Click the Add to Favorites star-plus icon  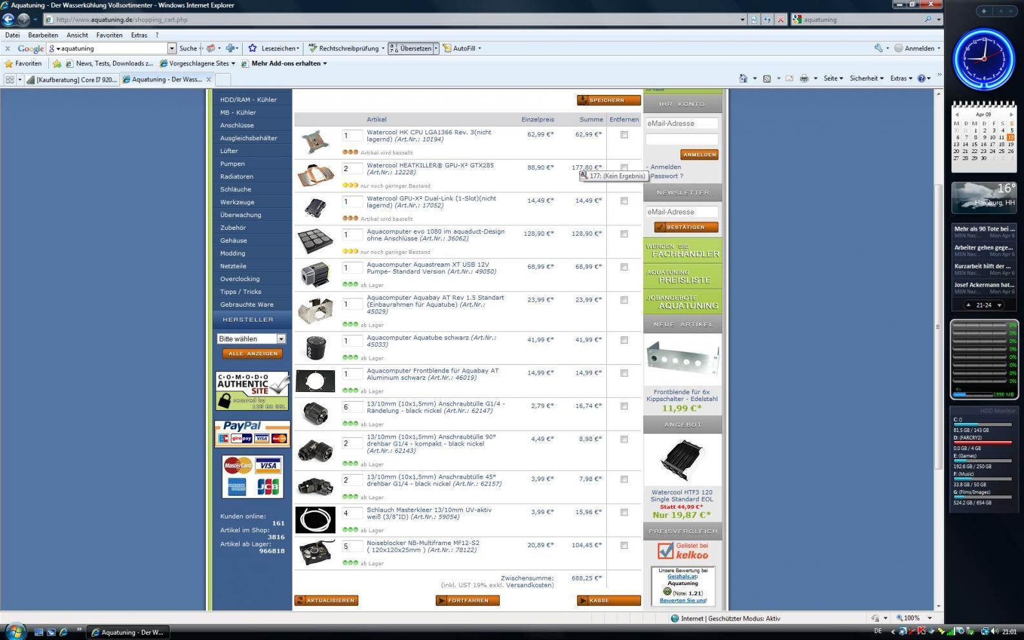[x=57, y=63]
